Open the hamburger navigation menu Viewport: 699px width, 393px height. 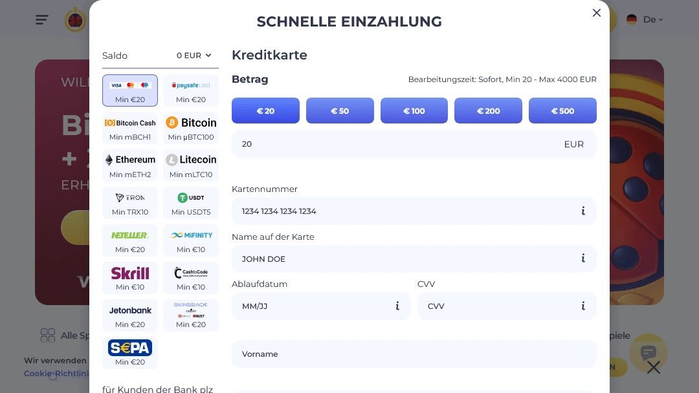(x=41, y=19)
